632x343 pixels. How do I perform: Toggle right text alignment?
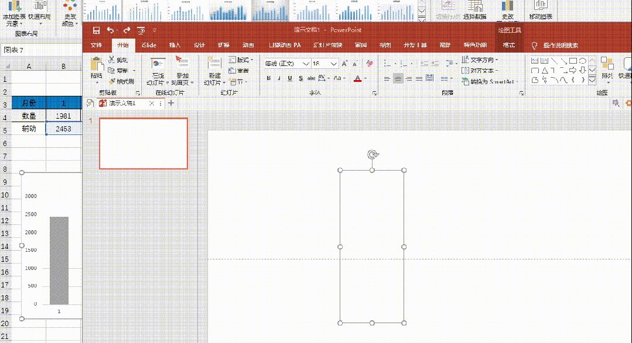pos(409,79)
